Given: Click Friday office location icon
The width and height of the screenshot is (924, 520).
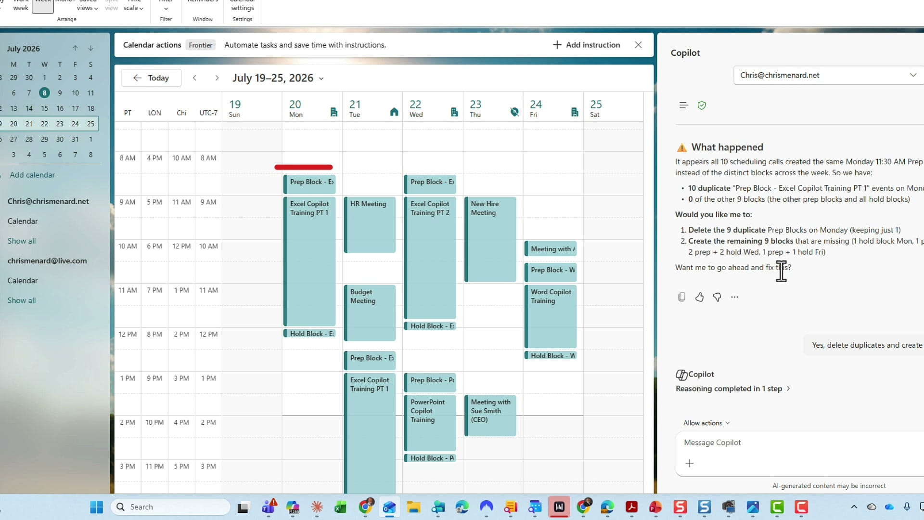Looking at the screenshot, I should tap(574, 112).
